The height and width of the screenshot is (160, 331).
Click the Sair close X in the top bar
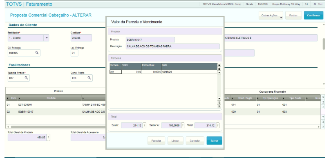(315, 4)
